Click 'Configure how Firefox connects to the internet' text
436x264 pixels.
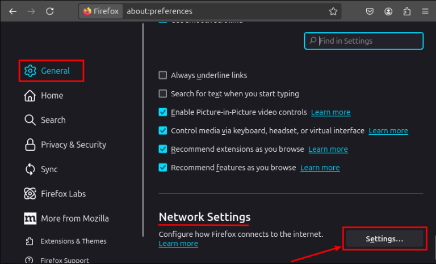coord(241,234)
